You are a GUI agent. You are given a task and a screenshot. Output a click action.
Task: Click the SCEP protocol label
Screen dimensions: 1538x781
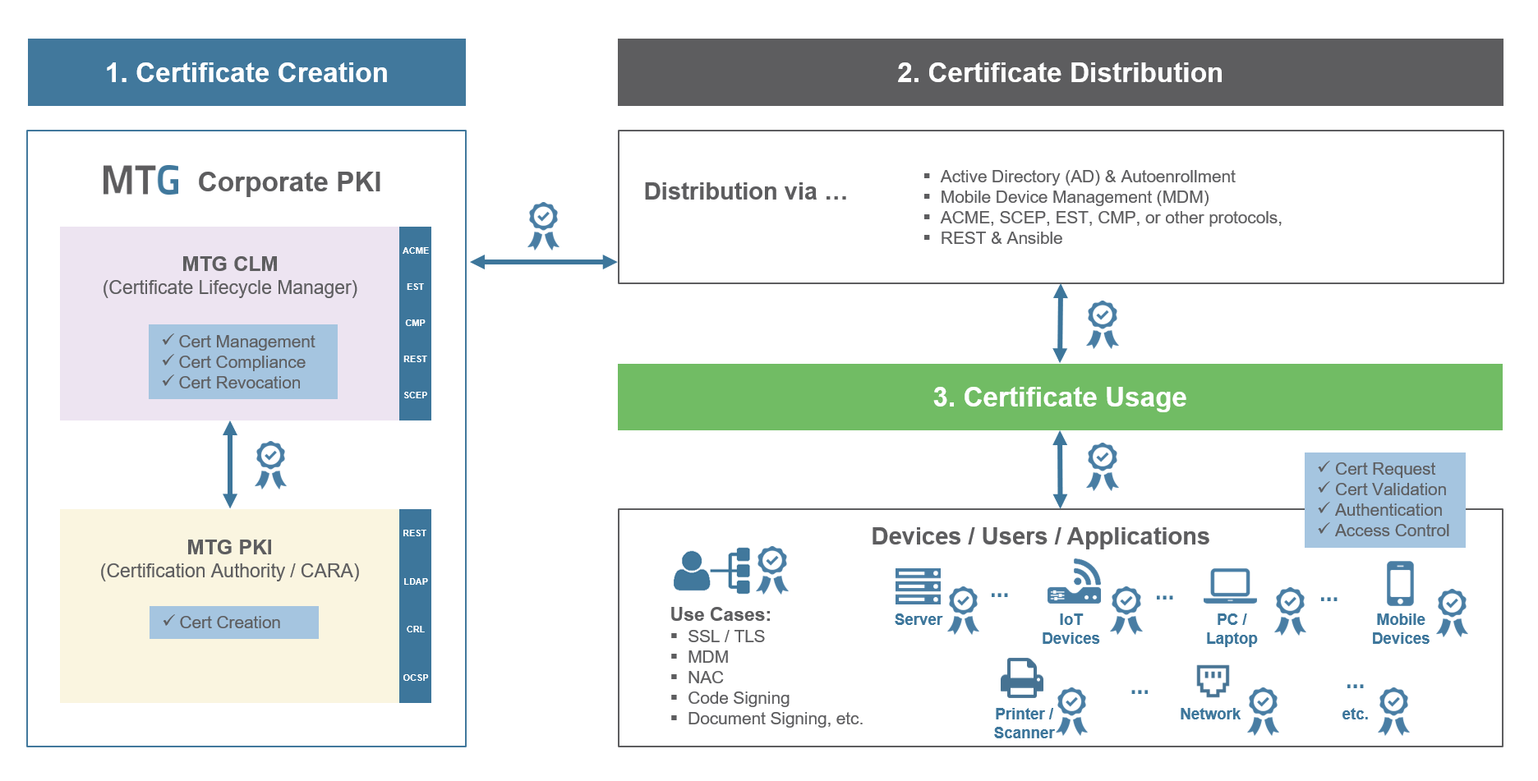pyautogui.click(x=416, y=395)
